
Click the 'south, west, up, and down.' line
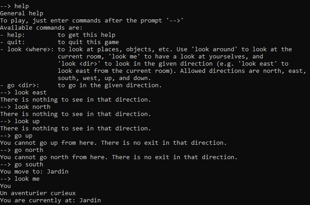(x=105, y=78)
